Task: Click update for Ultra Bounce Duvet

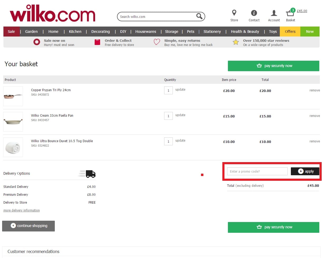Action: point(180,141)
